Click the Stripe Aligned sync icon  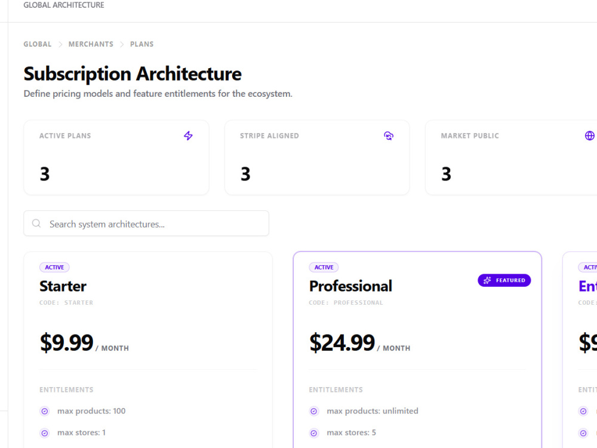click(x=389, y=136)
